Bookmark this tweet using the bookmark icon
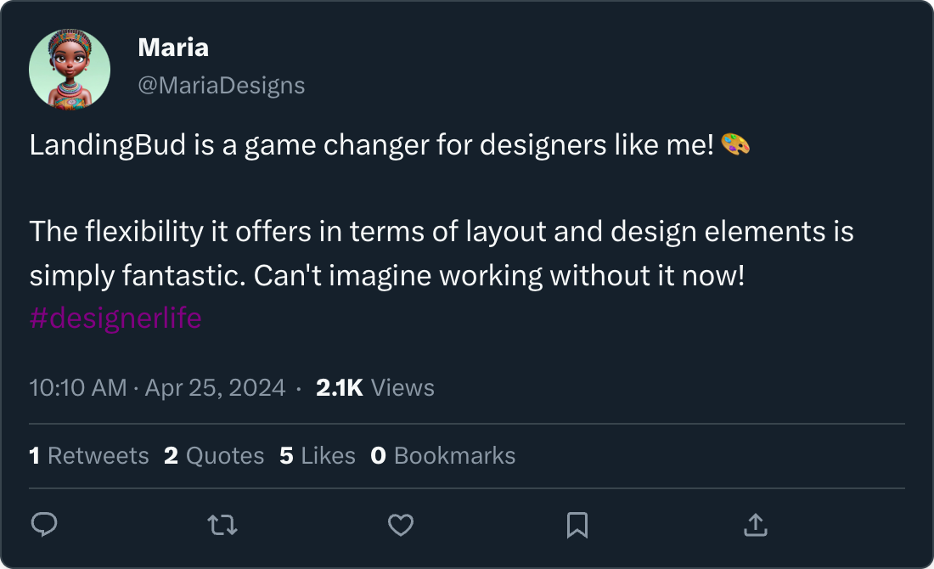Viewport: 934px width, 569px height. click(x=577, y=526)
